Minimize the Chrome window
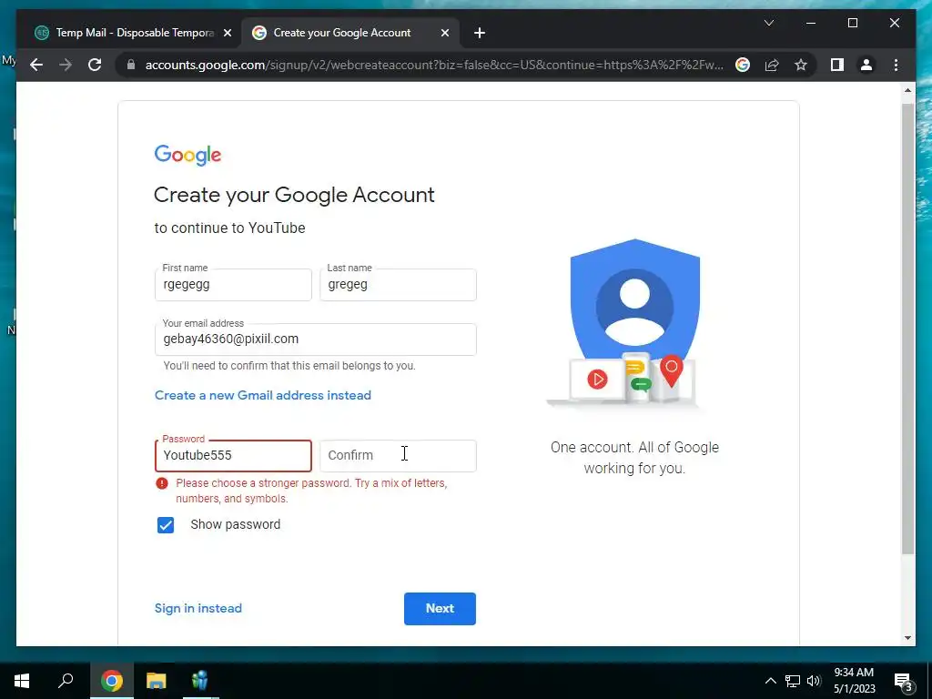The image size is (932, 699). pos(811,23)
